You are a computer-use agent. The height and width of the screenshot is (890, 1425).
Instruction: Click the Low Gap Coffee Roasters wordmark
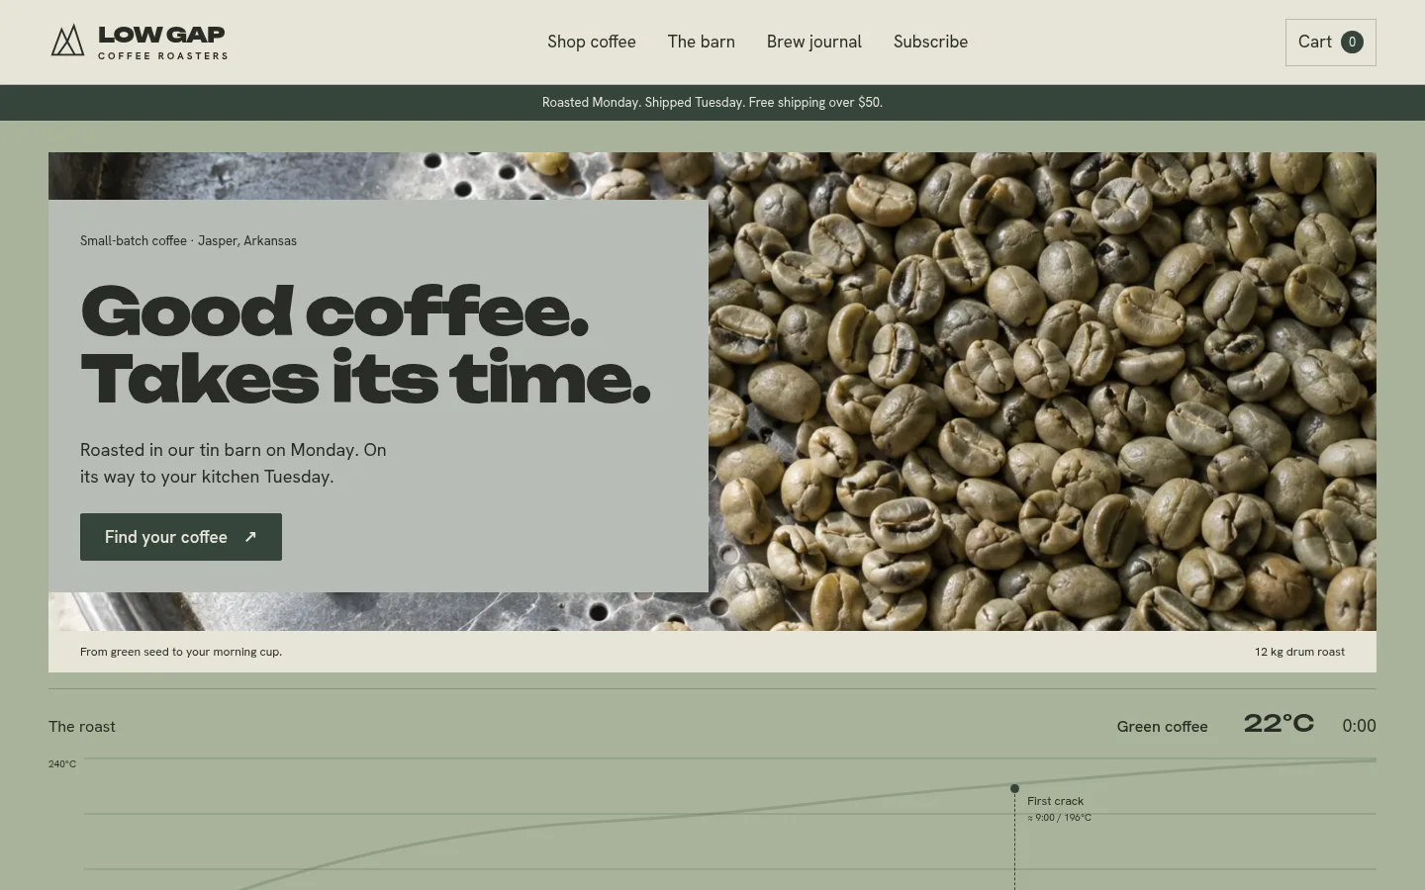pyautogui.click(x=163, y=43)
